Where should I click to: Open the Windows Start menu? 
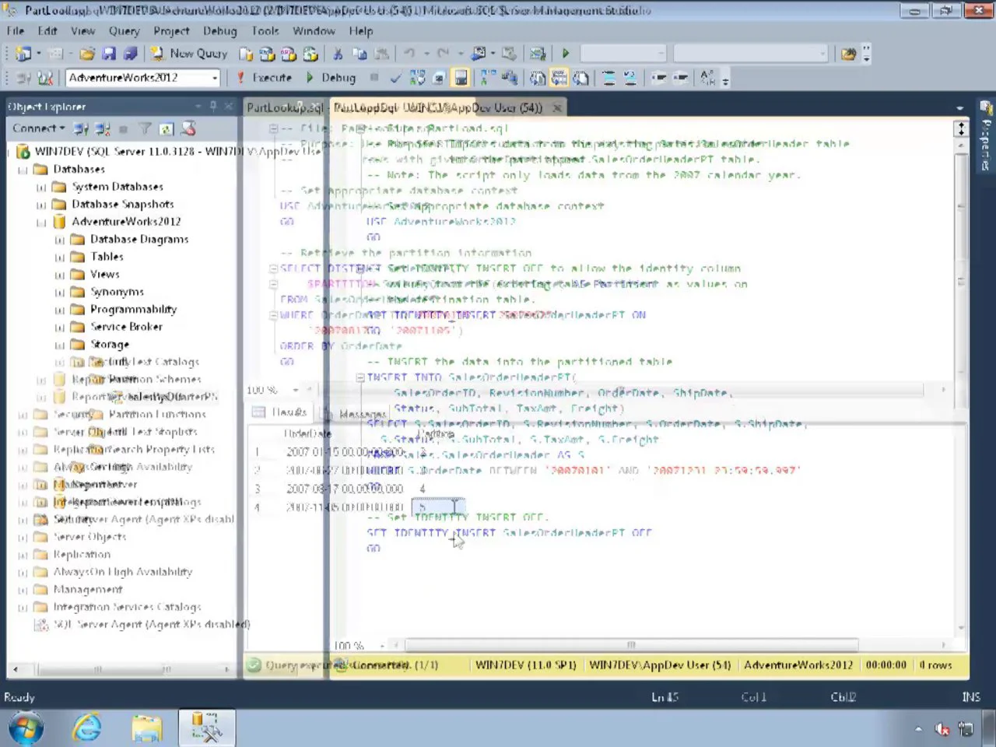pos(25,728)
